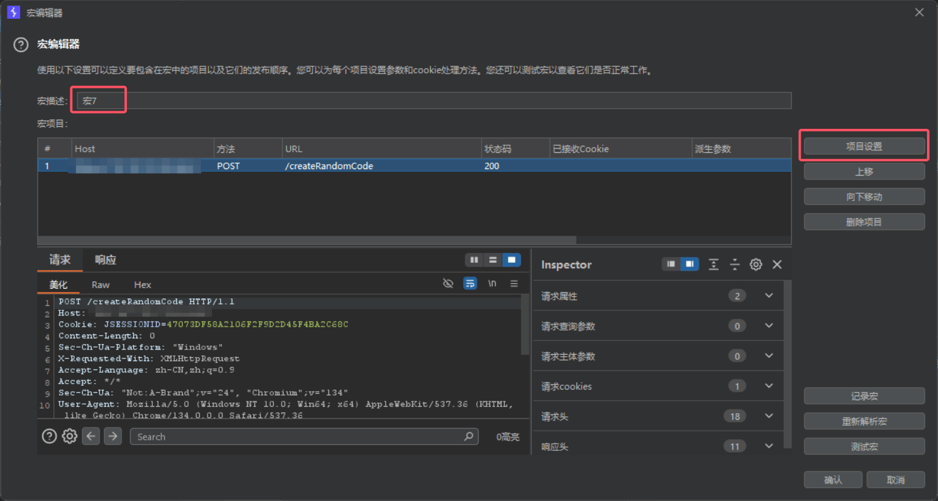Viewport: 938px width, 501px height.
Task: Close the Inspector panel
Action: tap(777, 264)
